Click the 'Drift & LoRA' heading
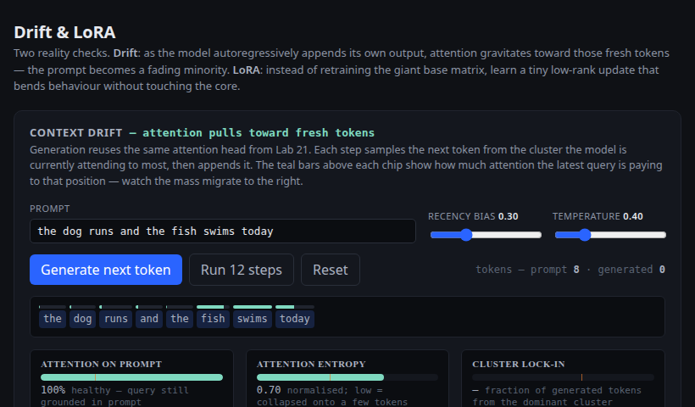This screenshot has height=407, width=695. [64, 32]
